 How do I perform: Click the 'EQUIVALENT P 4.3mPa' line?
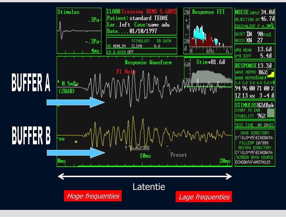click(x=254, y=26)
